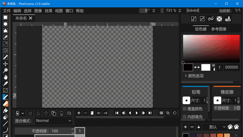Select the eraser tool

(x=5, y=104)
